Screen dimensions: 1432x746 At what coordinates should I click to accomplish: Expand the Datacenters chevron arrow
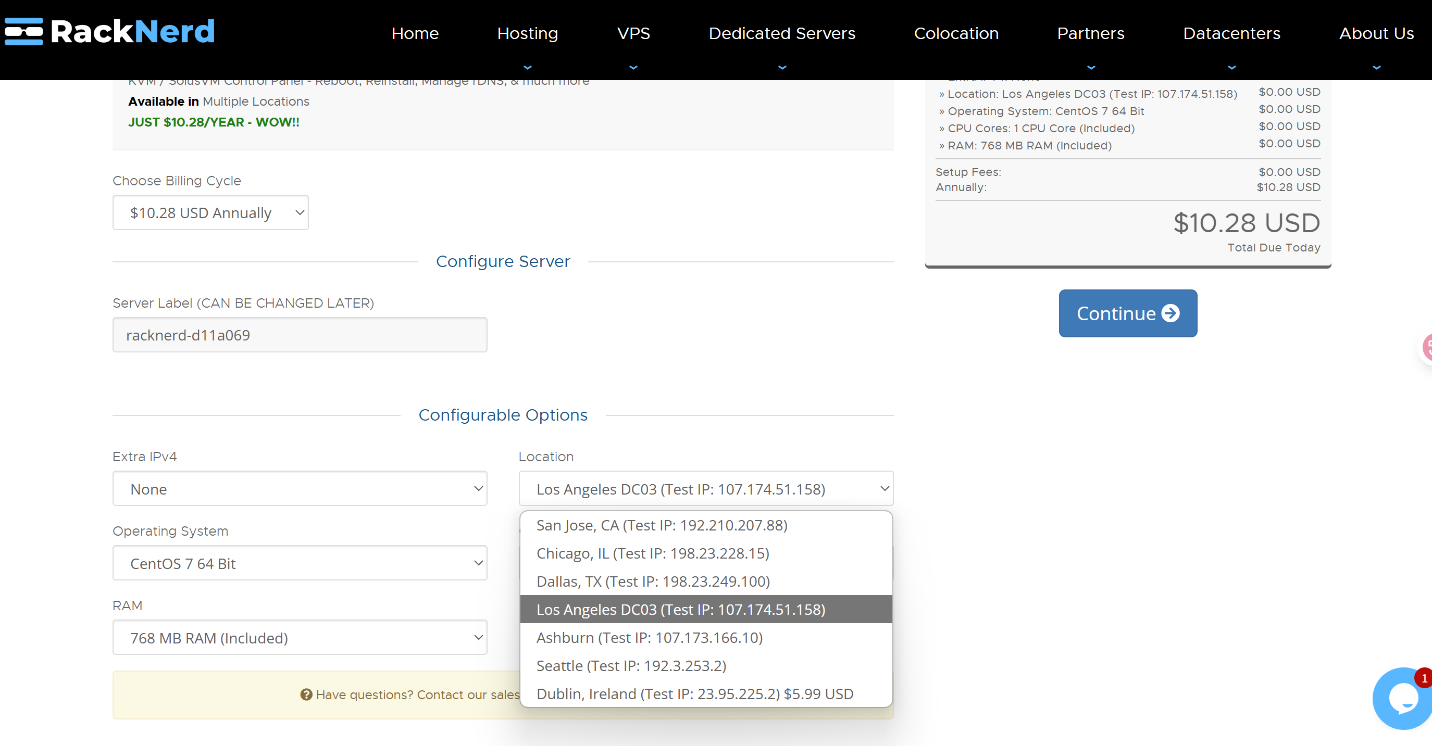[x=1232, y=67]
